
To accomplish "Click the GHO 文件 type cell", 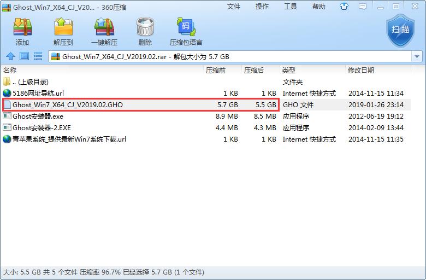I will (x=298, y=105).
